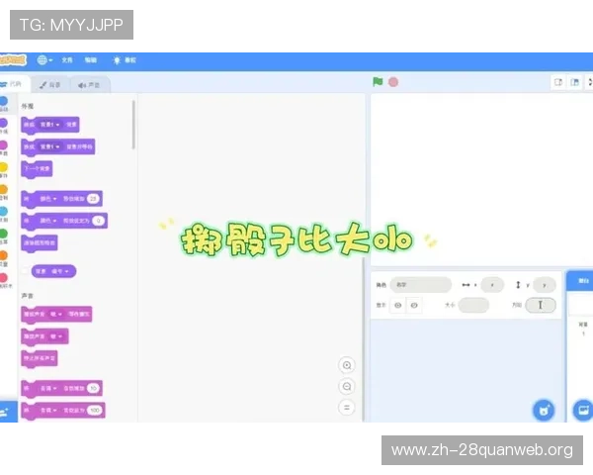The height and width of the screenshot is (475, 593).
Task: Select the green Operators category circle
Action: (3, 234)
